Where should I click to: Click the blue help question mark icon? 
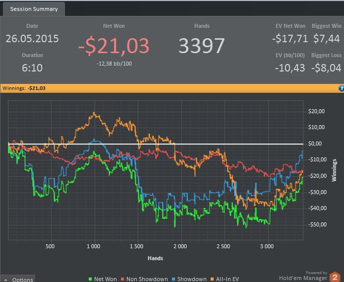tap(342, 88)
